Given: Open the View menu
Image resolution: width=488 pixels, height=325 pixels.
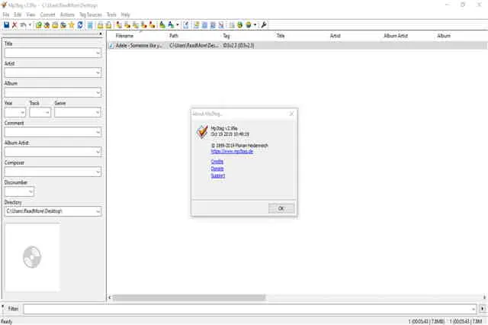Looking at the screenshot, I should point(30,14).
